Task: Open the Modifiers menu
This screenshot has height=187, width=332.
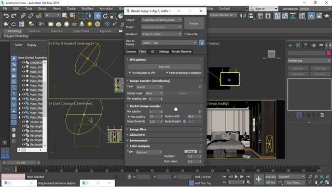Action: coord(88,8)
